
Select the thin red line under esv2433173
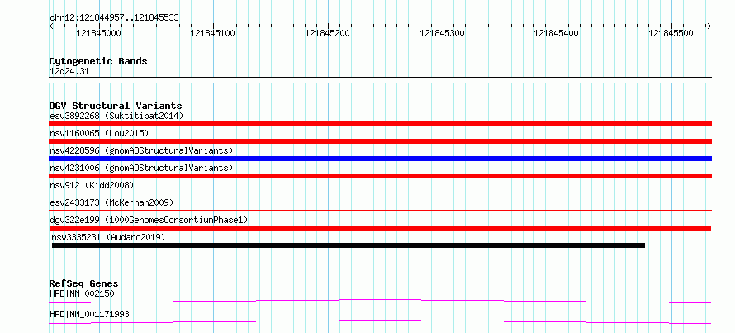click(x=380, y=210)
